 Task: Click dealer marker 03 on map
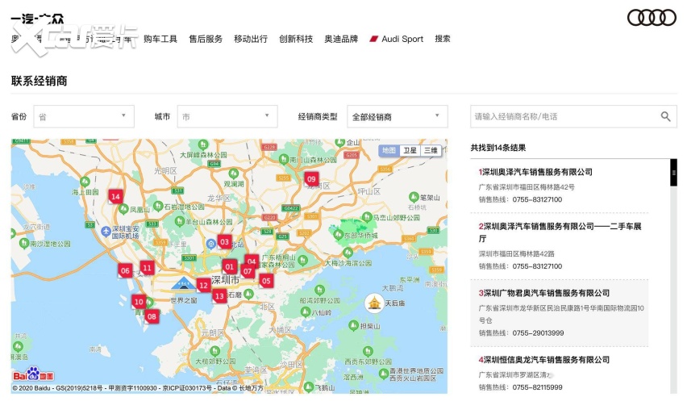point(224,241)
